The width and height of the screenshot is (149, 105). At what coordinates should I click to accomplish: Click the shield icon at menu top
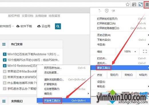107,11
